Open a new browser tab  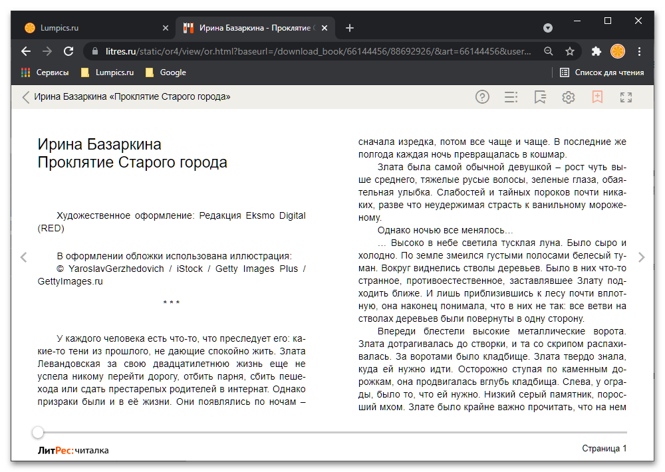tap(350, 28)
